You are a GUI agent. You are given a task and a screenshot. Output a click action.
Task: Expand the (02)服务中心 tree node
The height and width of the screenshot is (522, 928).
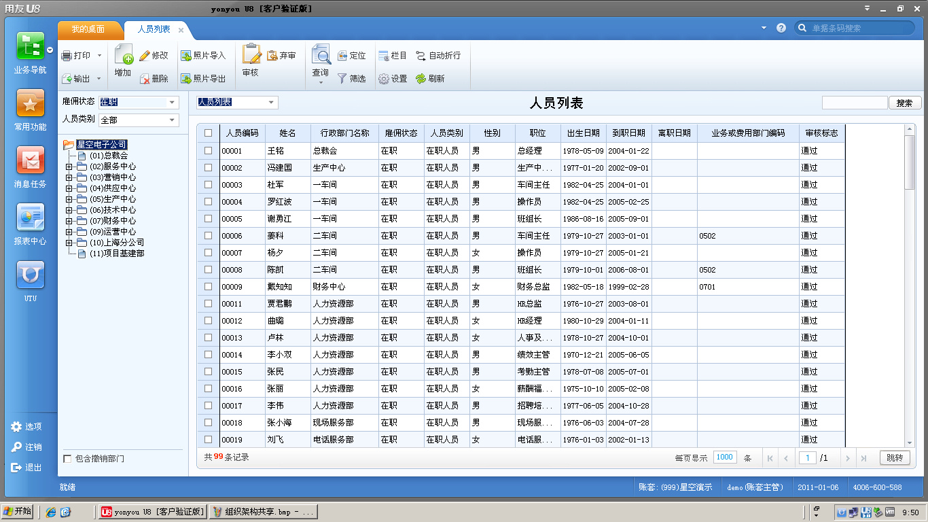click(x=69, y=167)
